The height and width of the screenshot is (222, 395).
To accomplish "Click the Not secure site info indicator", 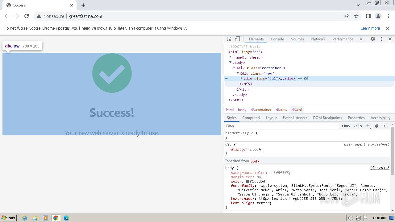I will pos(50,16).
